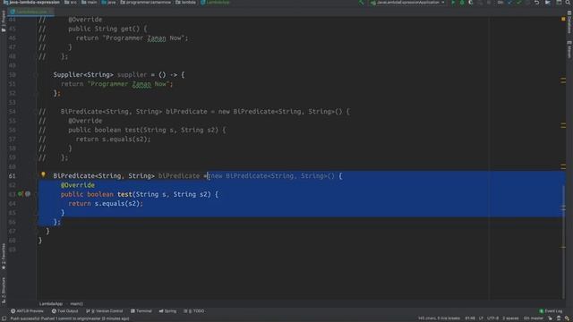Click the main breadcrumb in the navigation bar

(x=90, y=2)
